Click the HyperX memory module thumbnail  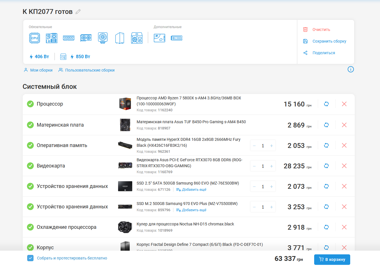pyautogui.click(x=125, y=145)
